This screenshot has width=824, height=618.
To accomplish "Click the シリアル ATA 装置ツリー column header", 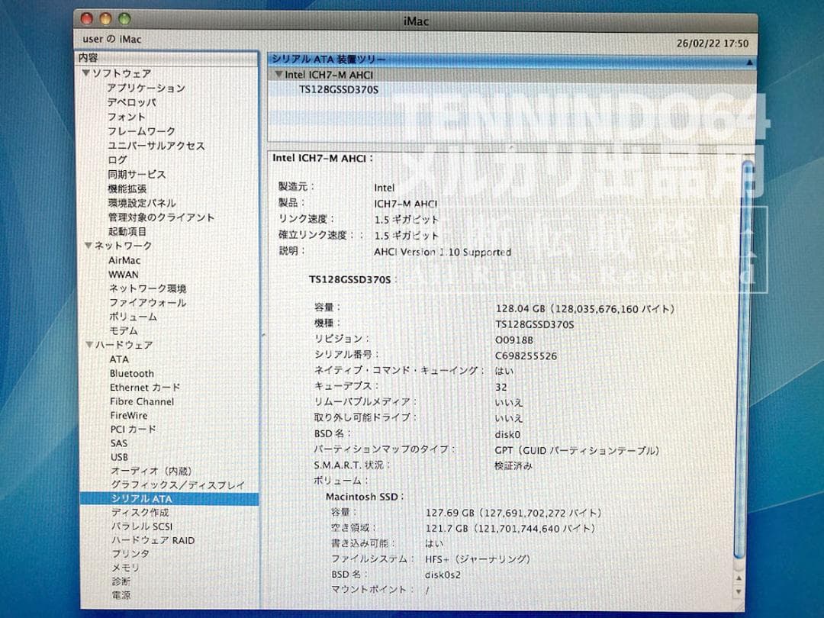I will click(x=511, y=60).
